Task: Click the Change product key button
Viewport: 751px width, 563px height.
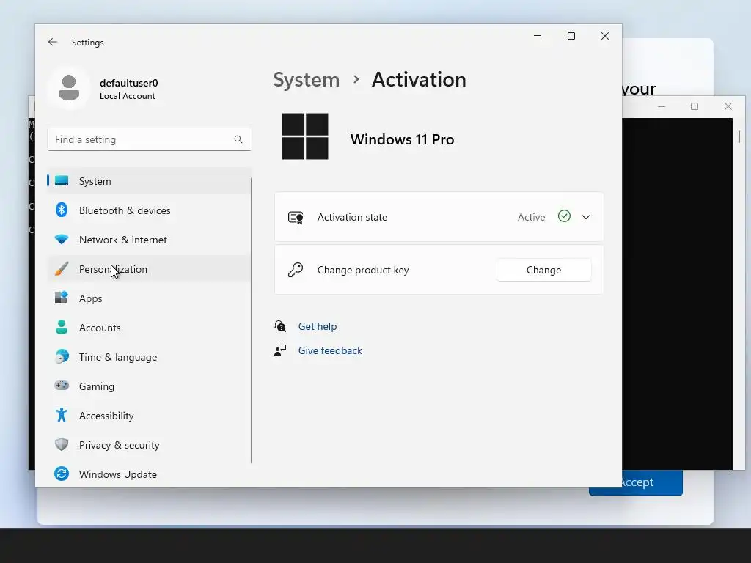Action: pyautogui.click(x=543, y=270)
